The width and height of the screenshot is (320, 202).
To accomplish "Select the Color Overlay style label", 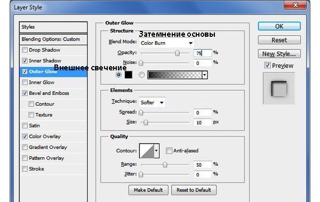I will pos(45,136).
